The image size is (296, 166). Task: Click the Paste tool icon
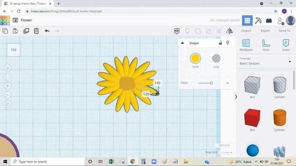15,31
